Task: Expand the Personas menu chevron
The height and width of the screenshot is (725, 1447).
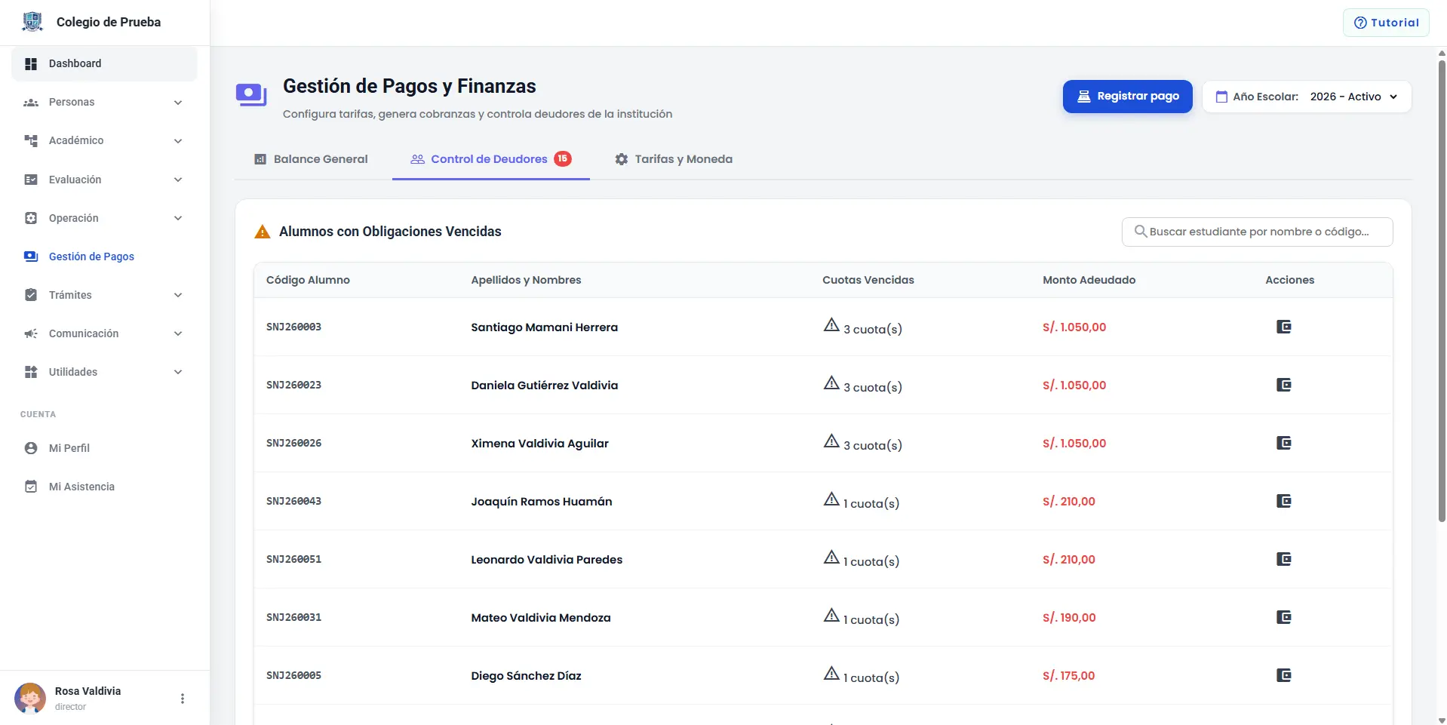Action: tap(178, 103)
